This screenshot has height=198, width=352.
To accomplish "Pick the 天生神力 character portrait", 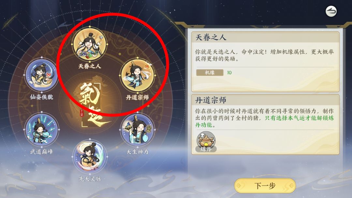I will [x=138, y=130].
